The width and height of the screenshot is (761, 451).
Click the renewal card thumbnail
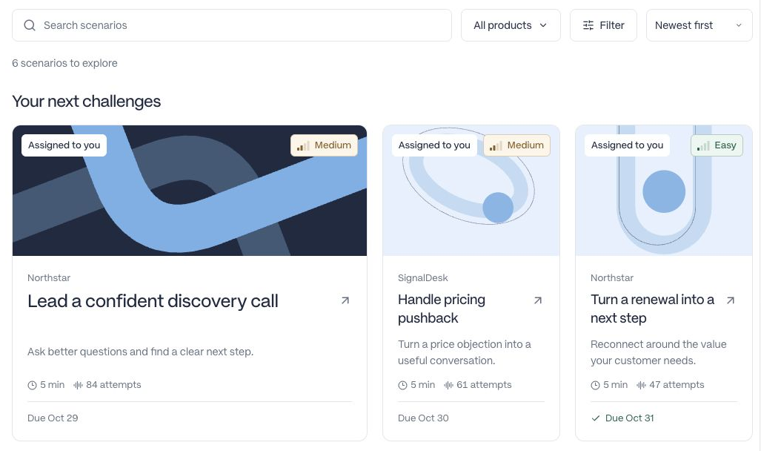click(x=664, y=191)
